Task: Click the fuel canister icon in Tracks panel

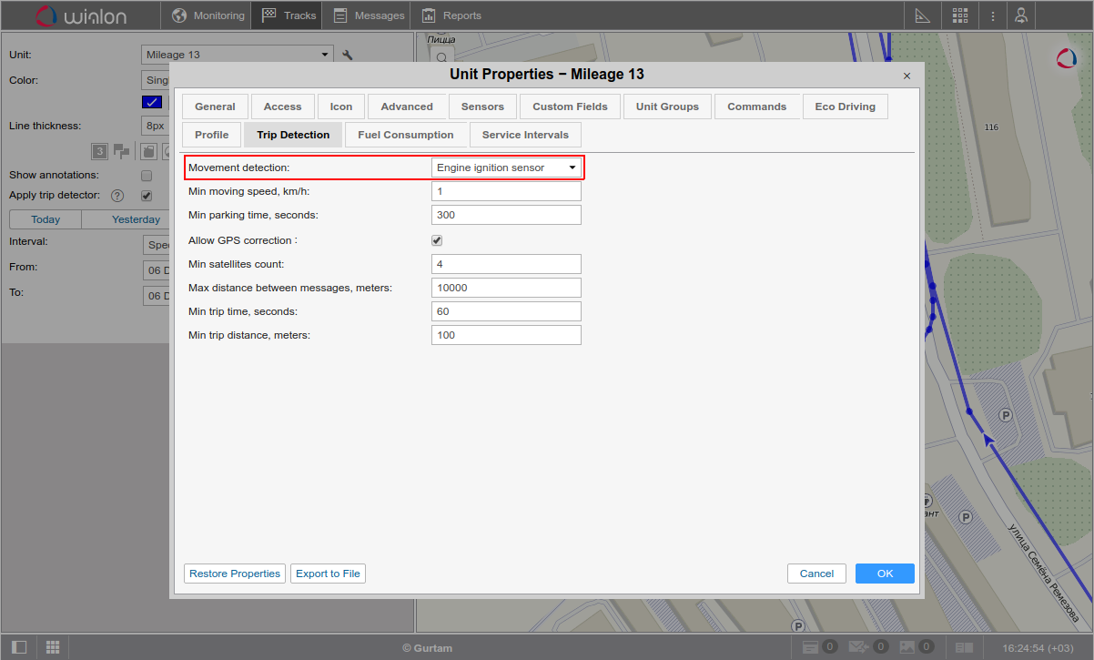Action: pyautogui.click(x=147, y=151)
